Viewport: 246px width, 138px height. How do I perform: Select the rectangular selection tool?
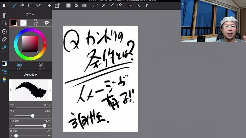(95, 5)
